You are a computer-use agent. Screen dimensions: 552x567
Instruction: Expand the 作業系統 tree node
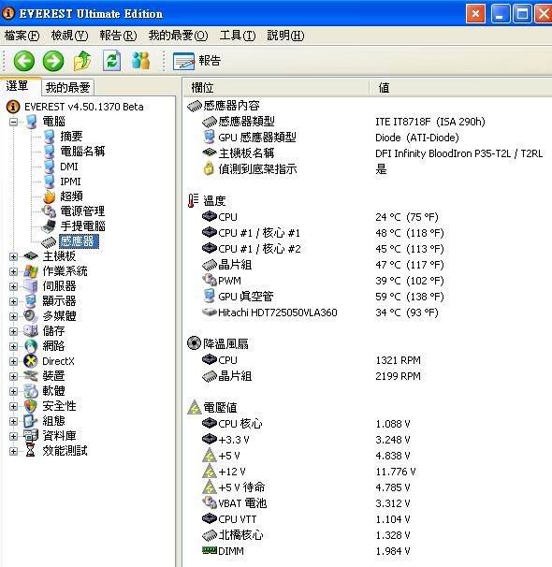pos(13,271)
